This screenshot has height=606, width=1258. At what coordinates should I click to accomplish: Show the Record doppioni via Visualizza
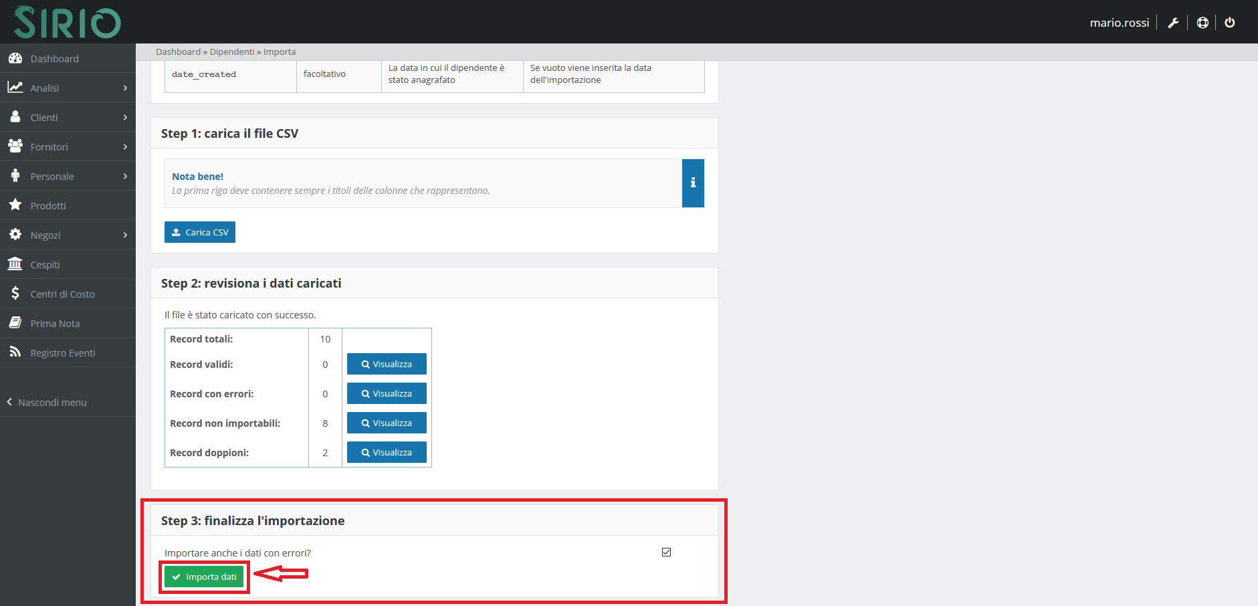[x=387, y=453]
